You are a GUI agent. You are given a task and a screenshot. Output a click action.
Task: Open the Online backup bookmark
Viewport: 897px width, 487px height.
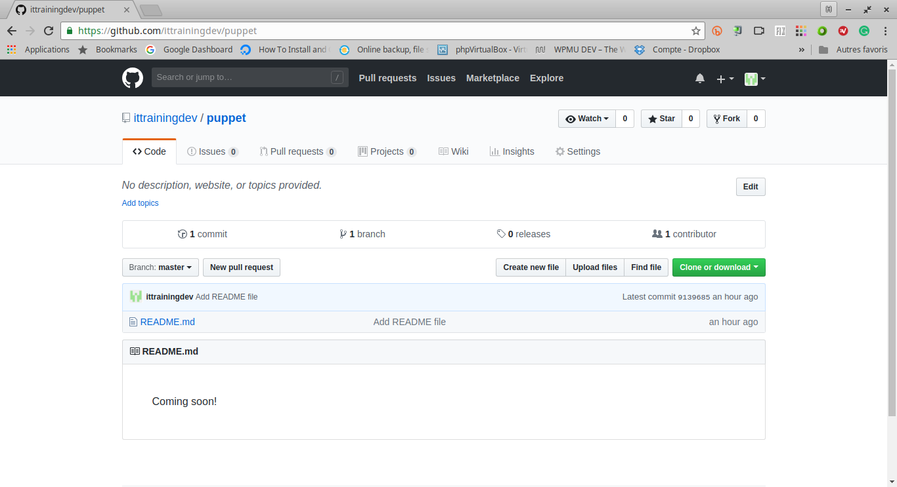[x=384, y=50]
